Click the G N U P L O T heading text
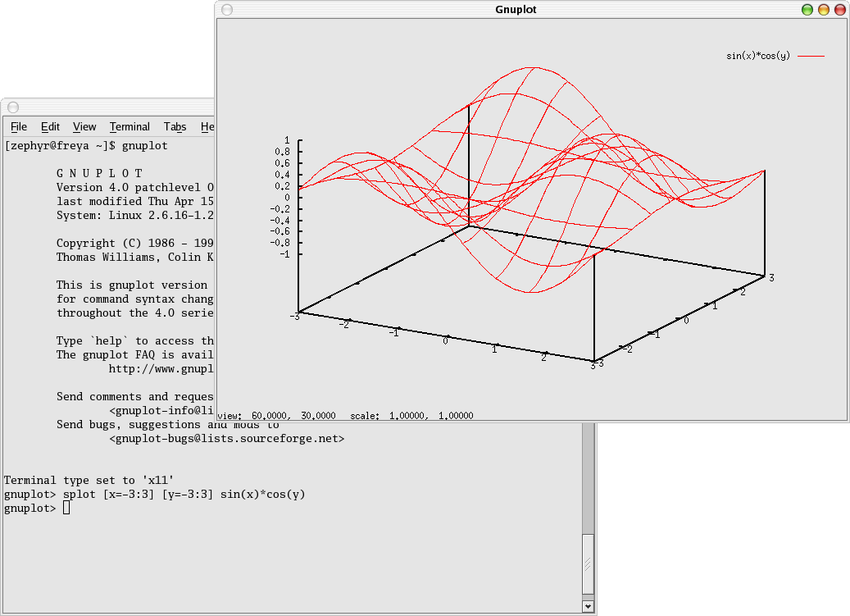This screenshot has width=850, height=616. [99, 174]
